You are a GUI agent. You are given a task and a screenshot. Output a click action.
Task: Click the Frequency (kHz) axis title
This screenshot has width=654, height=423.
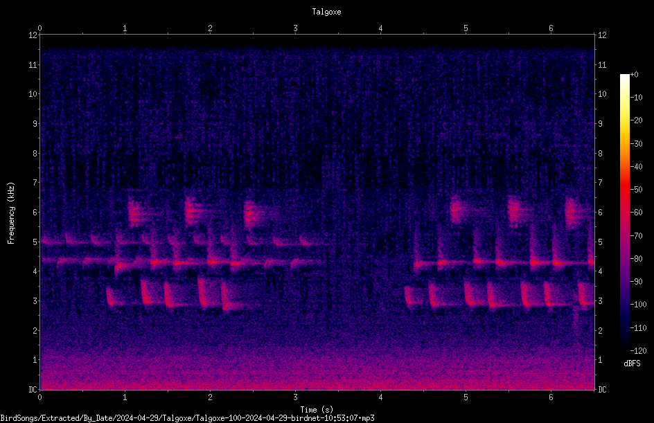[x=11, y=213]
